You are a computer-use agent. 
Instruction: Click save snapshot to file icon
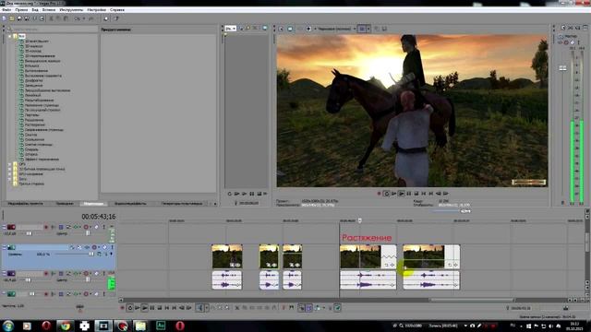384,29
